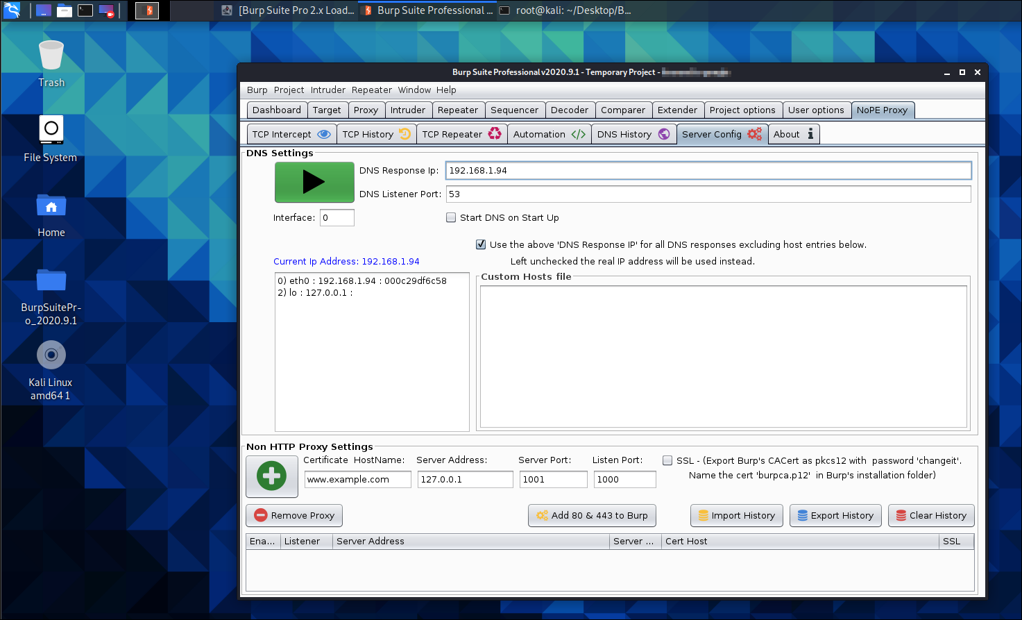Image resolution: width=1022 pixels, height=620 pixels.
Task: Click the Clear History button
Action: pyautogui.click(x=931, y=515)
